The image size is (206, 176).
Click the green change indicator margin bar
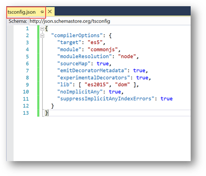coord(38,71)
